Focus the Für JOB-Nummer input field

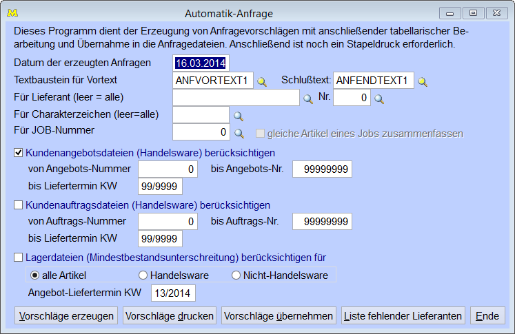click(x=201, y=132)
